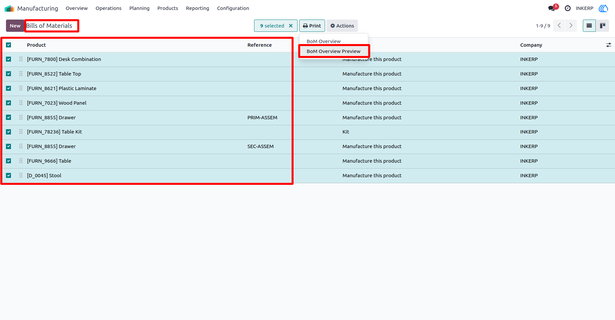Image resolution: width=615 pixels, height=320 pixels.
Task: Go to previous page arrow
Action: pos(559,26)
